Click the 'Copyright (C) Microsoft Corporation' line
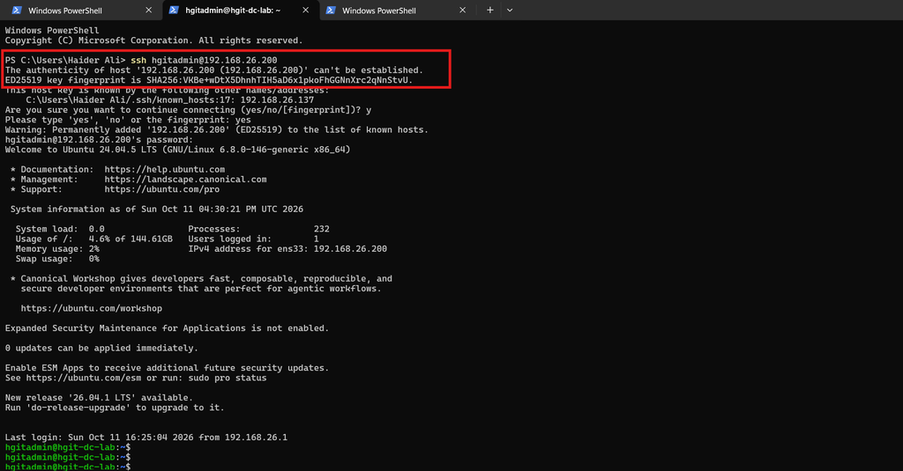The image size is (903, 471). pos(153,40)
